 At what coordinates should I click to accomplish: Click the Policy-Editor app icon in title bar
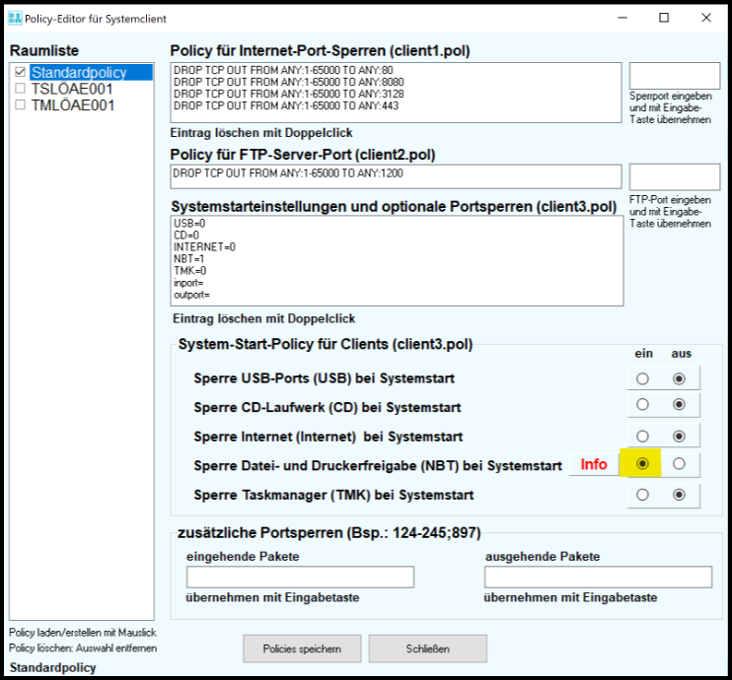point(15,18)
